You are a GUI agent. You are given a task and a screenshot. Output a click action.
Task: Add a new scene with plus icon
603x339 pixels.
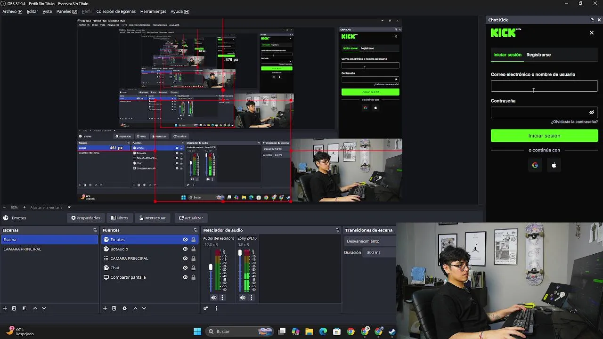point(5,308)
